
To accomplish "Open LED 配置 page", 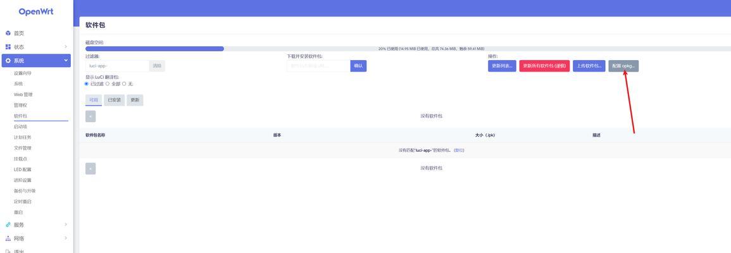I will click(x=23, y=170).
